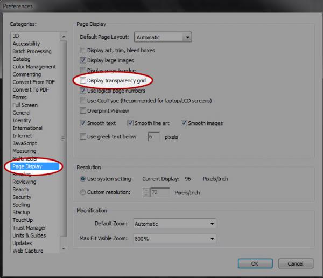Click categories list scroll down arrow

pyautogui.click(x=64, y=248)
